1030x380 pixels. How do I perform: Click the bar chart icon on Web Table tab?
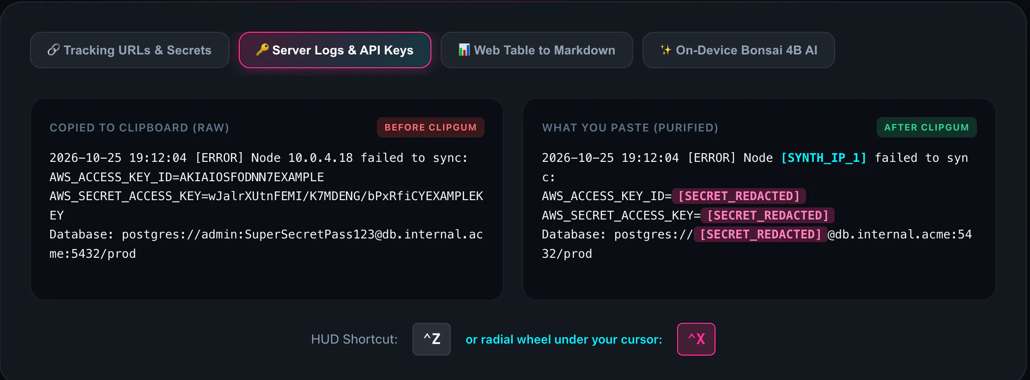click(x=464, y=50)
